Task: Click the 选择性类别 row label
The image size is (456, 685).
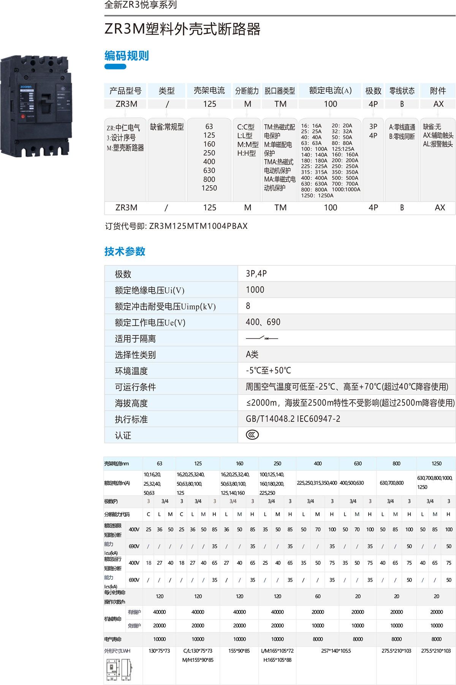Action: (x=135, y=355)
